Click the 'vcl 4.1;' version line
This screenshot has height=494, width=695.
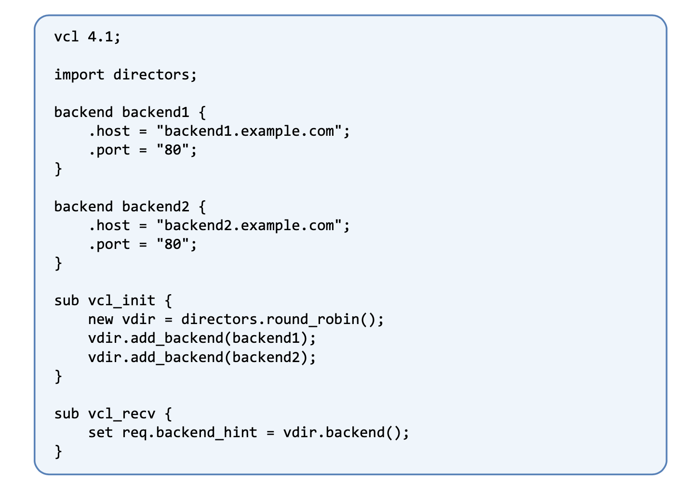point(87,37)
